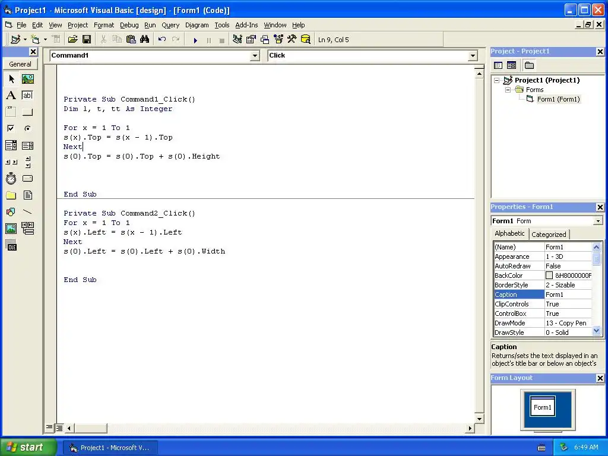Toggle Folders in the Project panel
Image resolution: width=608 pixels, height=456 pixels.
529,65
